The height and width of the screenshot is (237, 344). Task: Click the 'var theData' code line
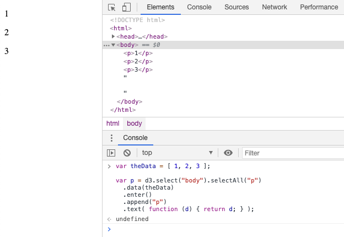(x=163, y=166)
